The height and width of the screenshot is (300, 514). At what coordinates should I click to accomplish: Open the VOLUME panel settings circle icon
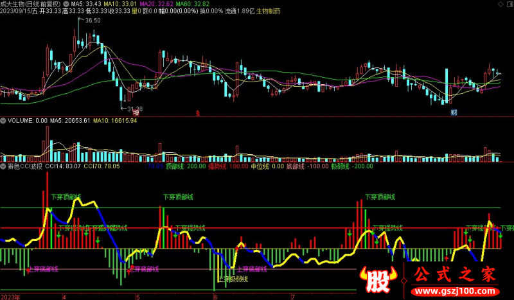pos(4,120)
